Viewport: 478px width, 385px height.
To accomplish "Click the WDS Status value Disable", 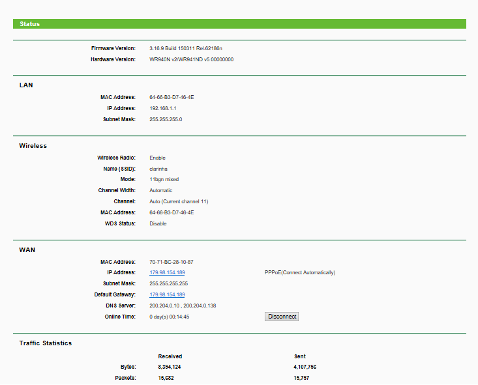I will 158,223.
